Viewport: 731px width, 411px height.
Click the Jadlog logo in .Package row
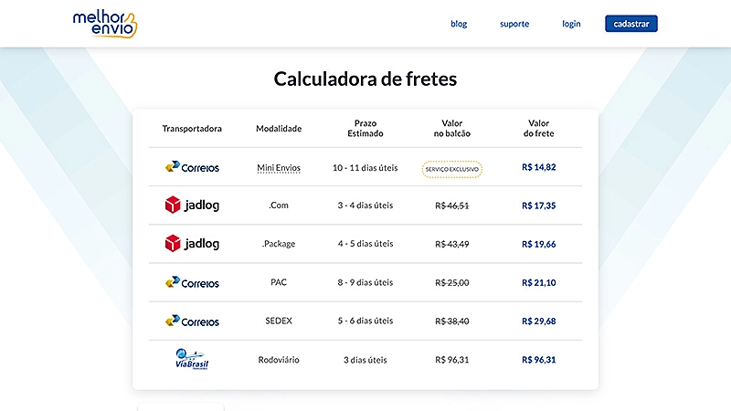pyautogui.click(x=192, y=244)
